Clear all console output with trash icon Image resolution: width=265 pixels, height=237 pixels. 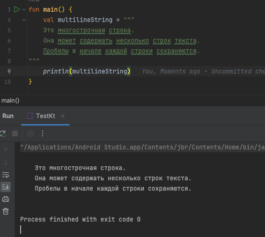[x=6, y=211]
